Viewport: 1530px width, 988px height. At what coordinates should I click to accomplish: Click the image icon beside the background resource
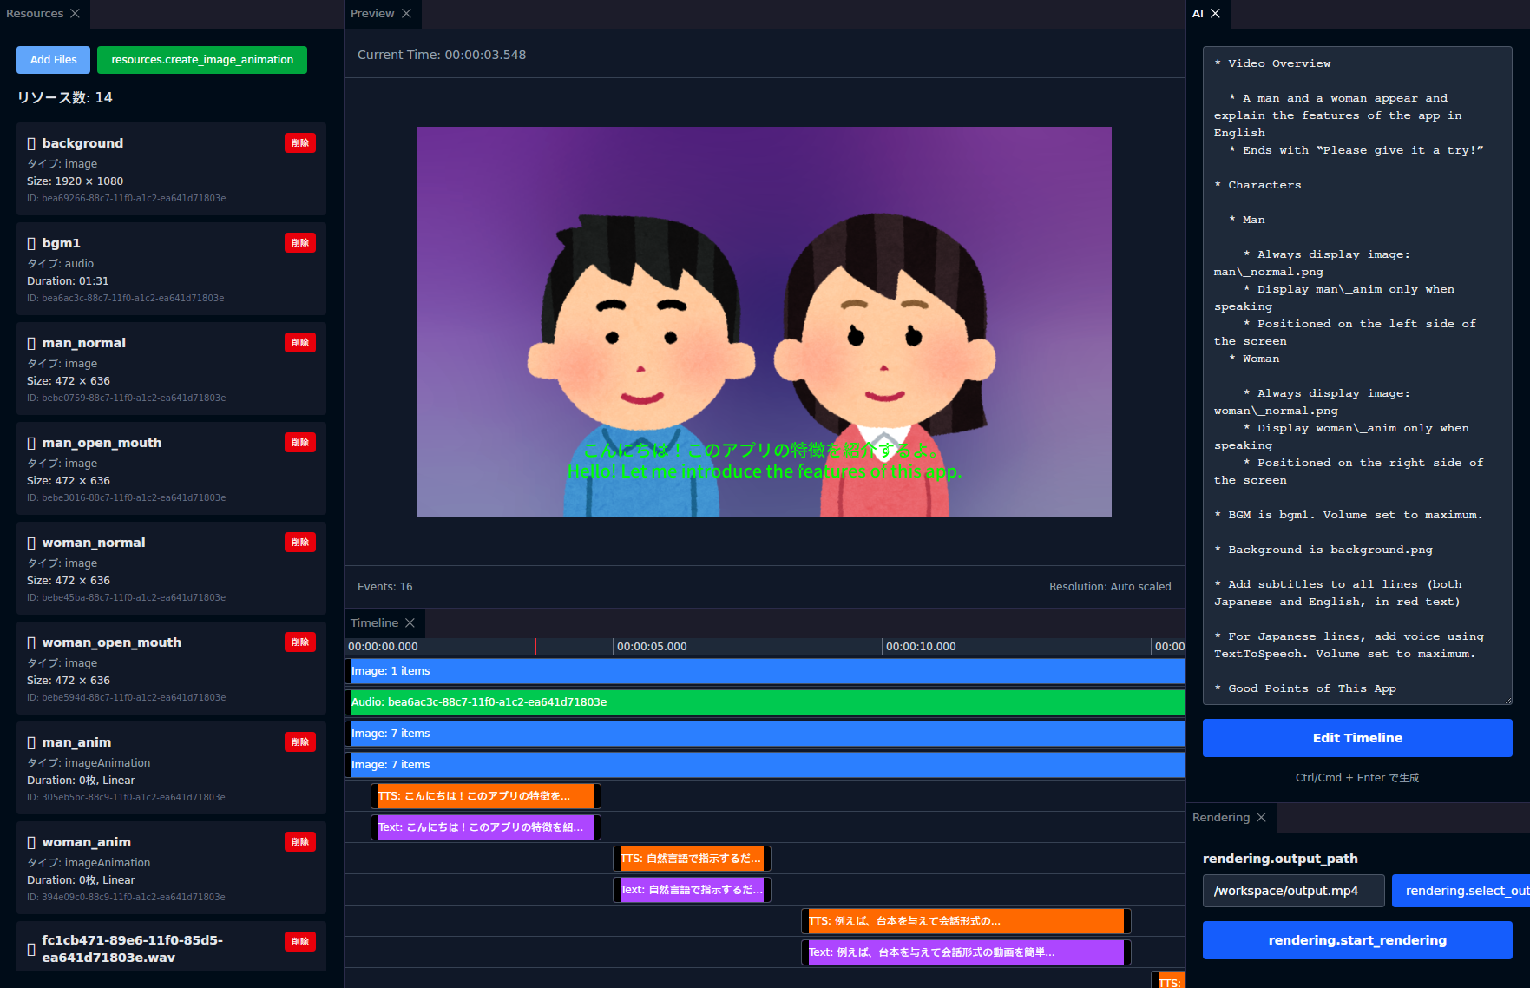[x=32, y=142]
